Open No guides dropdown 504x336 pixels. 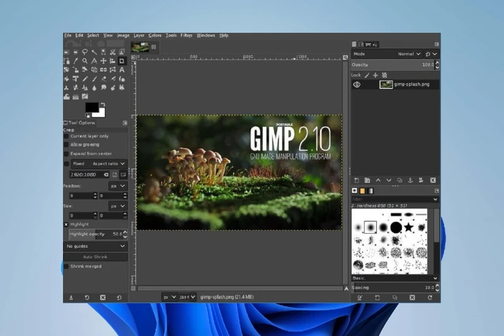(96, 246)
